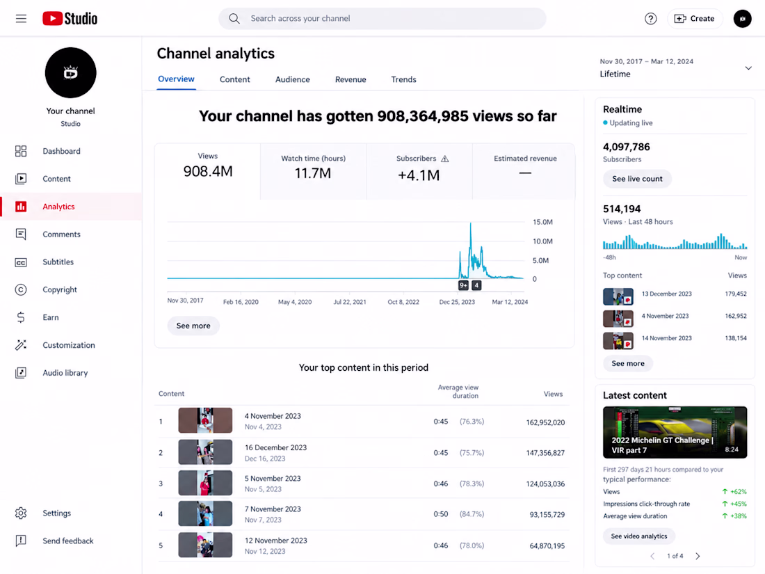Switch to the Audience tab
This screenshot has height=574, width=765.
pos(292,79)
